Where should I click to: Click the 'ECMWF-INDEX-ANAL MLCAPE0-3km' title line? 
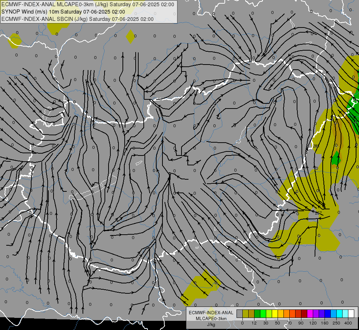pyautogui.click(x=88, y=4)
